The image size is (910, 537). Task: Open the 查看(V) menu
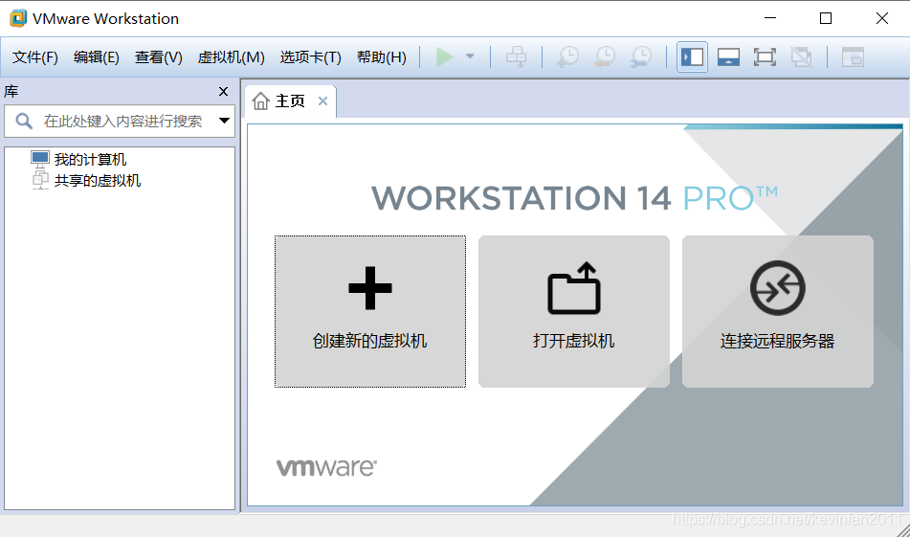click(x=159, y=56)
